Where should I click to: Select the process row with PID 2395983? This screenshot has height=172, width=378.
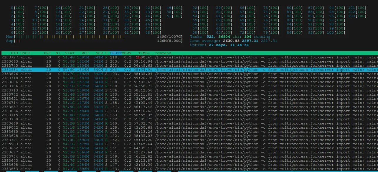pos(189,144)
